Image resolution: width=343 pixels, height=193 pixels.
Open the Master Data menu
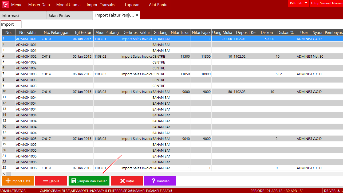tap(39, 5)
